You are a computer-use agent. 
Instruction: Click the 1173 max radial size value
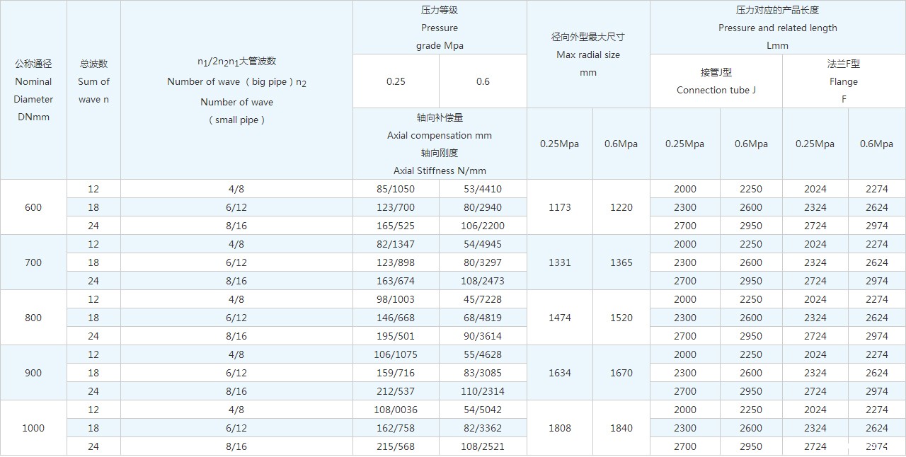click(559, 207)
